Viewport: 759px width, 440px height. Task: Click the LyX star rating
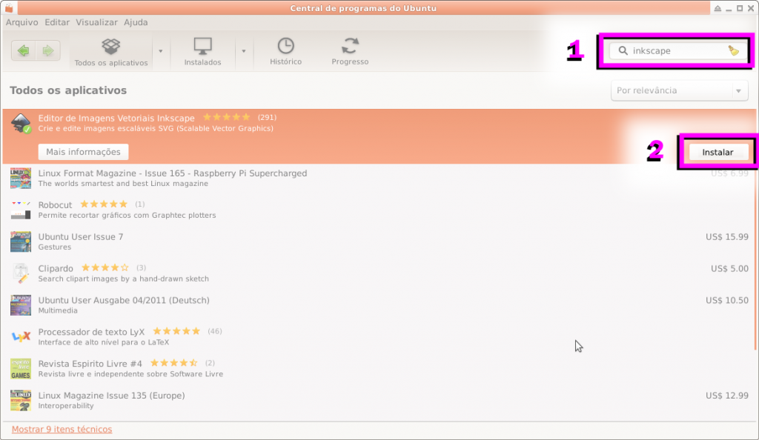tap(176, 331)
